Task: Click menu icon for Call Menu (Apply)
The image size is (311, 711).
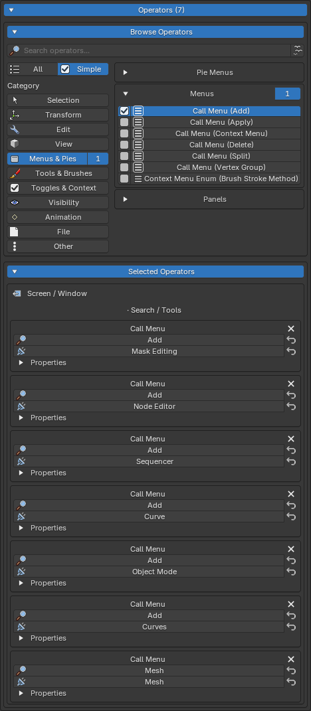Action: 138,122
